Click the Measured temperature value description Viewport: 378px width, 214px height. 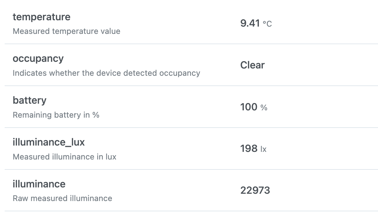67,31
